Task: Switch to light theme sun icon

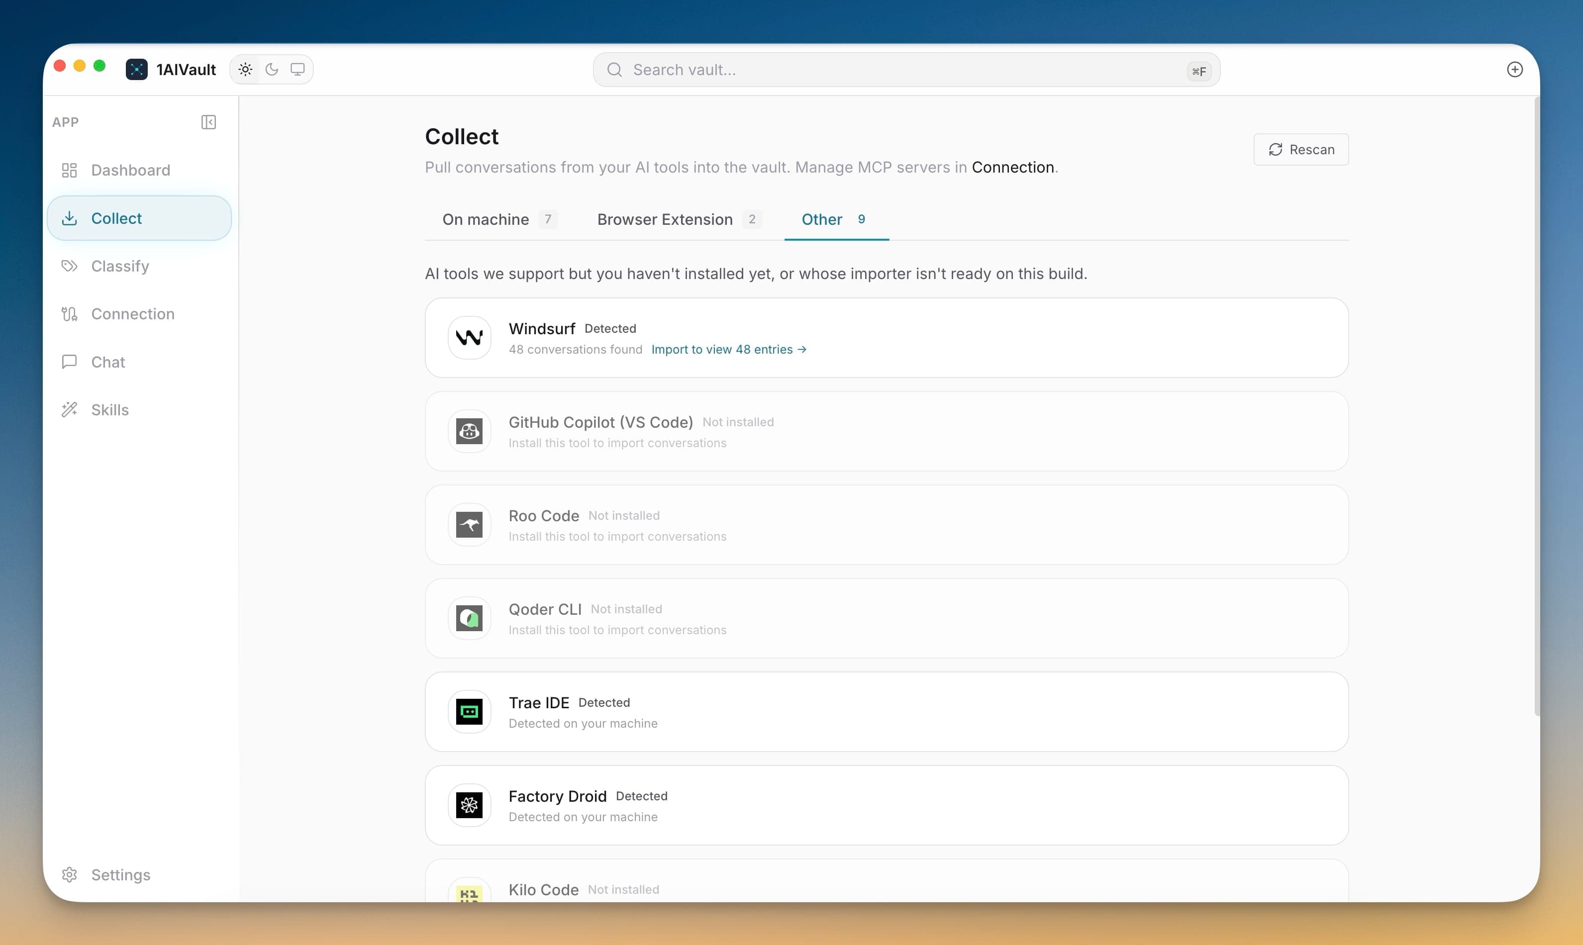Action: coord(245,70)
